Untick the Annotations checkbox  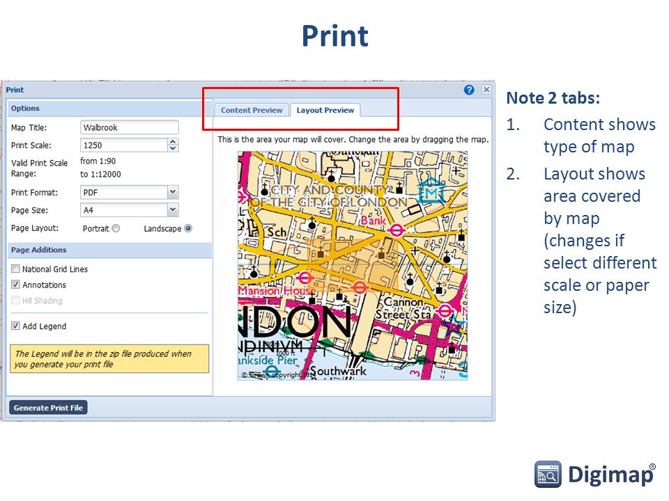pyautogui.click(x=15, y=284)
